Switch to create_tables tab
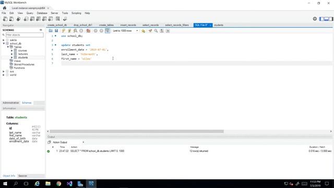The height and width of the screenshot is (188, 334). tap(106, 25)
